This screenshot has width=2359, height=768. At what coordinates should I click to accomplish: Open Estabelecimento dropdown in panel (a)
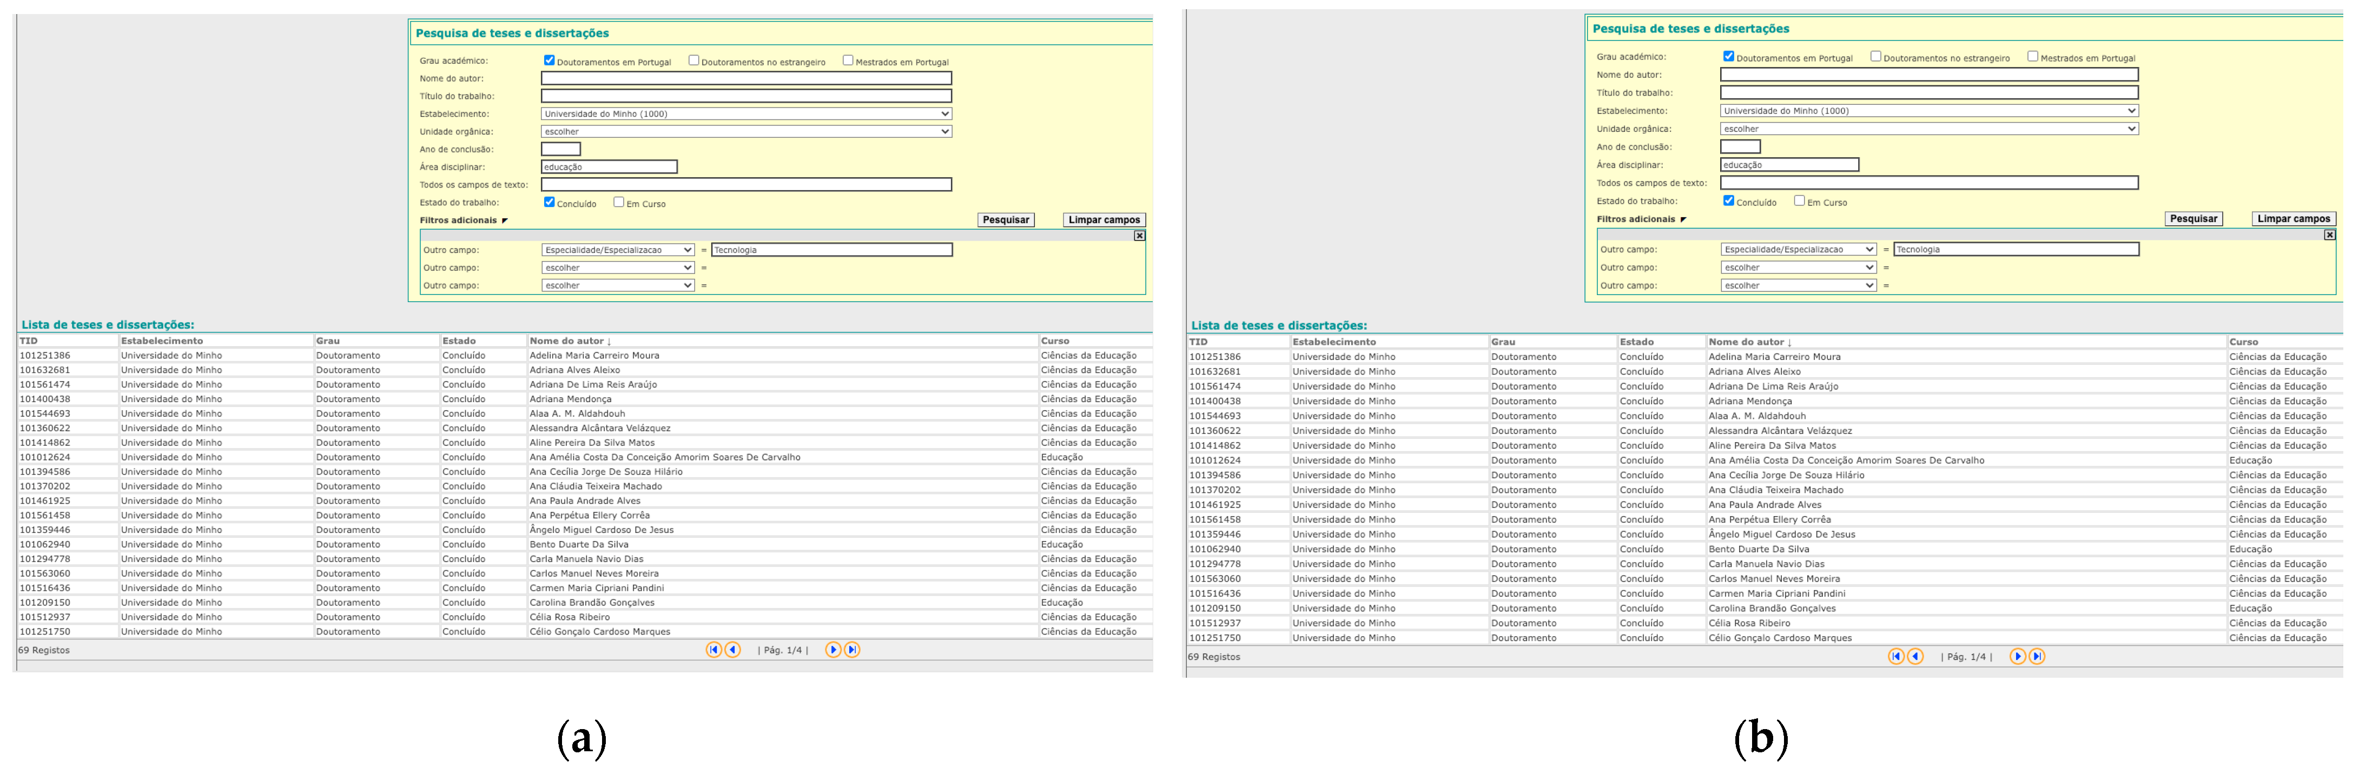point(746,113)
